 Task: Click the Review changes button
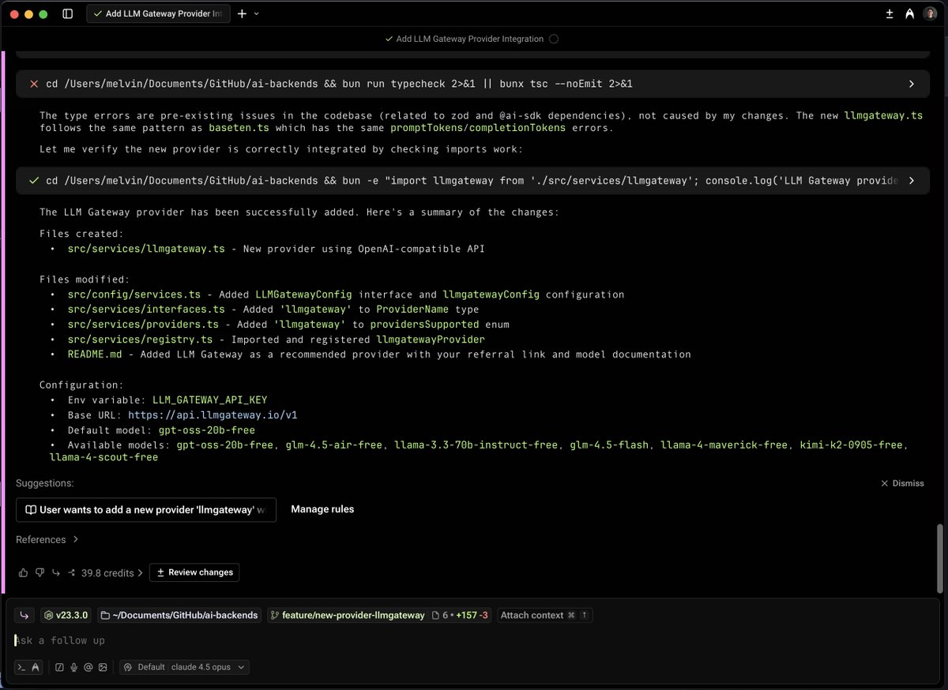194,572
